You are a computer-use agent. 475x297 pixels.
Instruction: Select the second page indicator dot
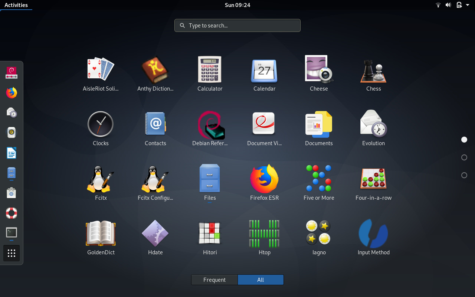(x=464, y=157)
